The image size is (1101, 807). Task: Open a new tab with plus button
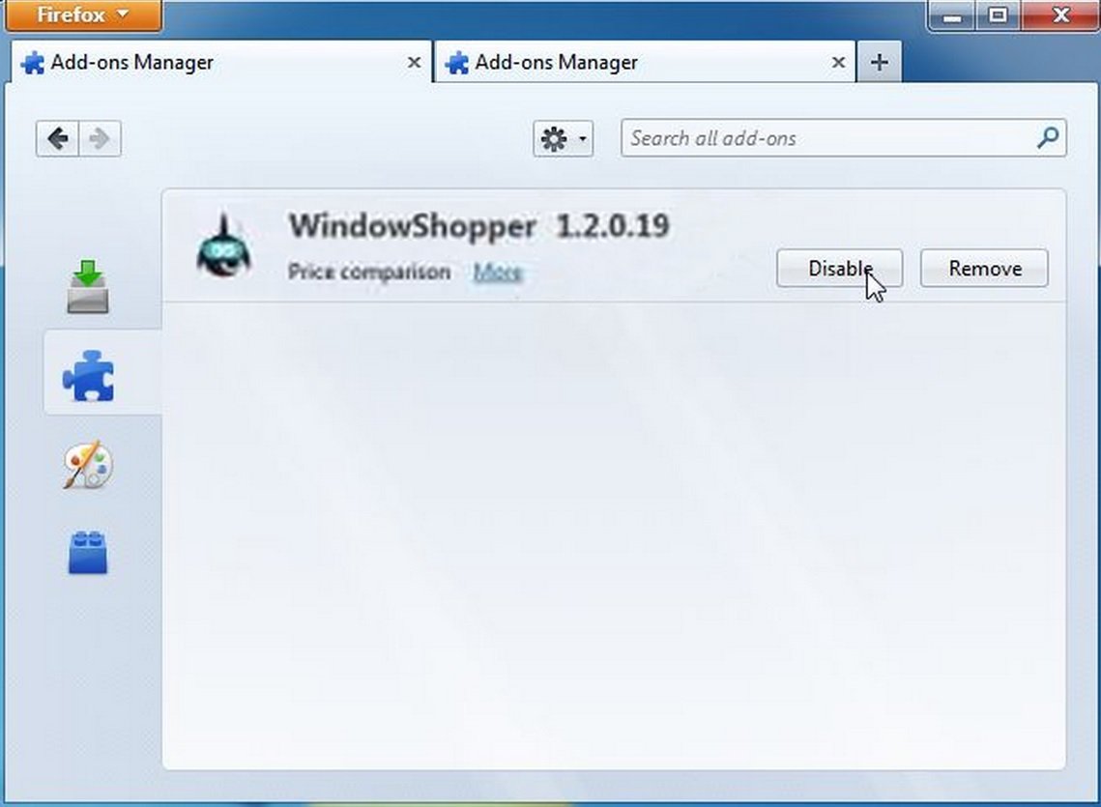tap(879, 63)
